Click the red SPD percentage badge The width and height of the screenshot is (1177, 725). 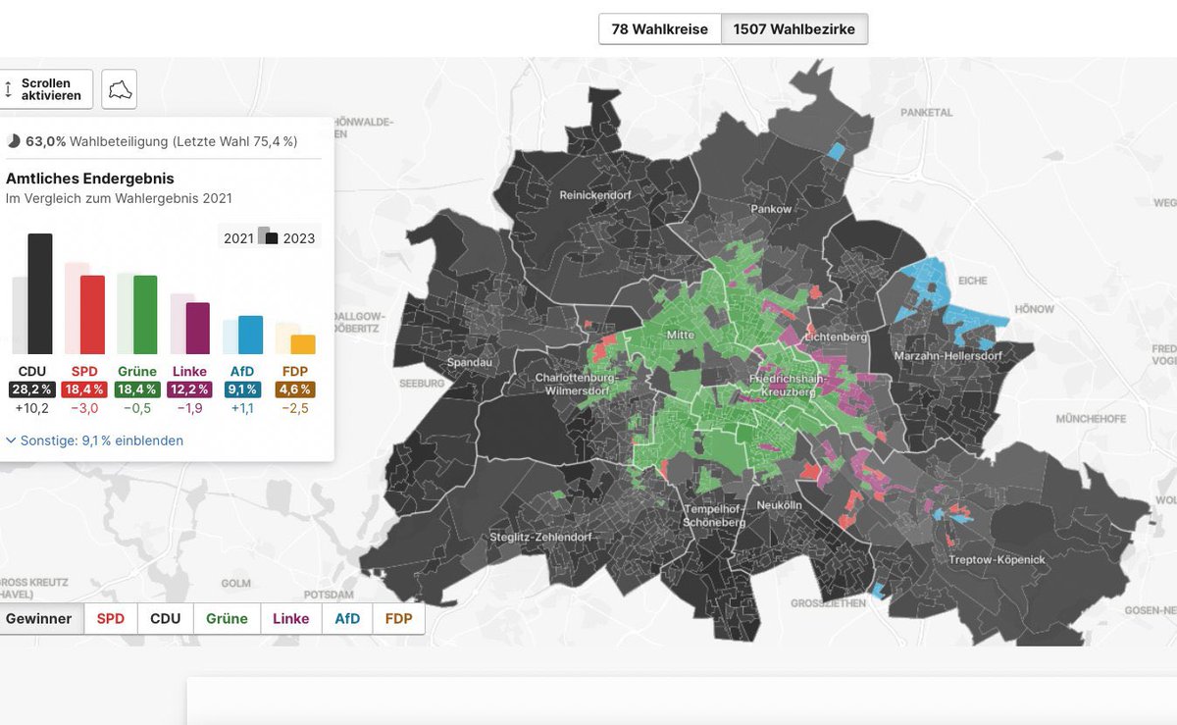coord(84,388)
